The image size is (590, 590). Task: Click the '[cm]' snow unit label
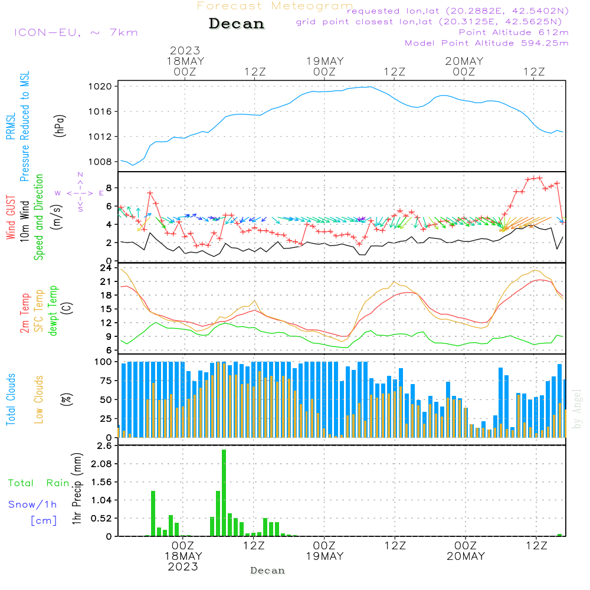tap(44, 521)
